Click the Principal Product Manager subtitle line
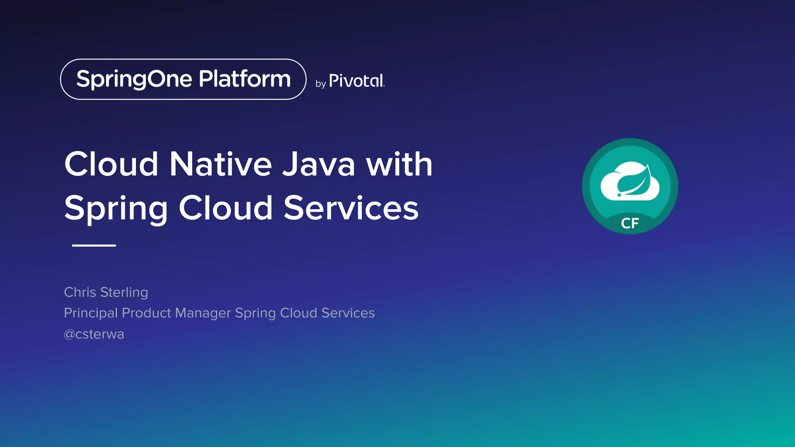The height and width of the screenshot is (447, 795). [x=219, y=313]
